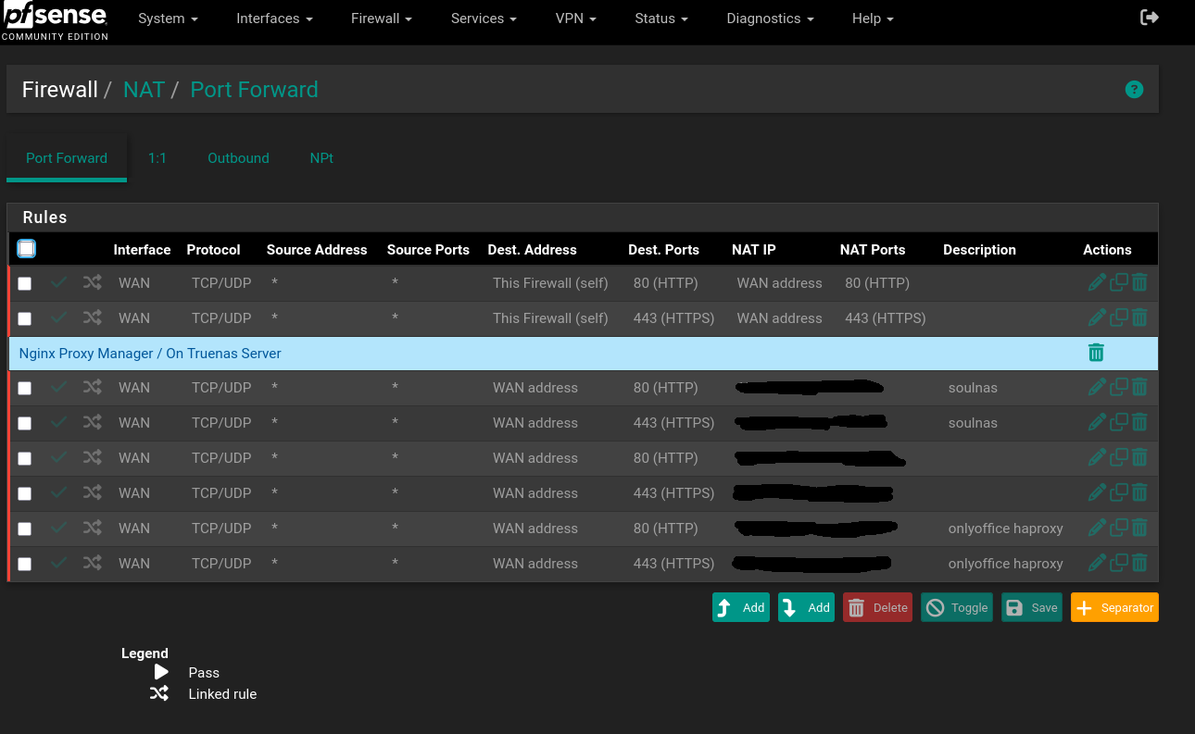Image resolution: width=1195 pixels, height=734 pixels.
Task: Click the orange Separator button
Action: pos(1114,607)
